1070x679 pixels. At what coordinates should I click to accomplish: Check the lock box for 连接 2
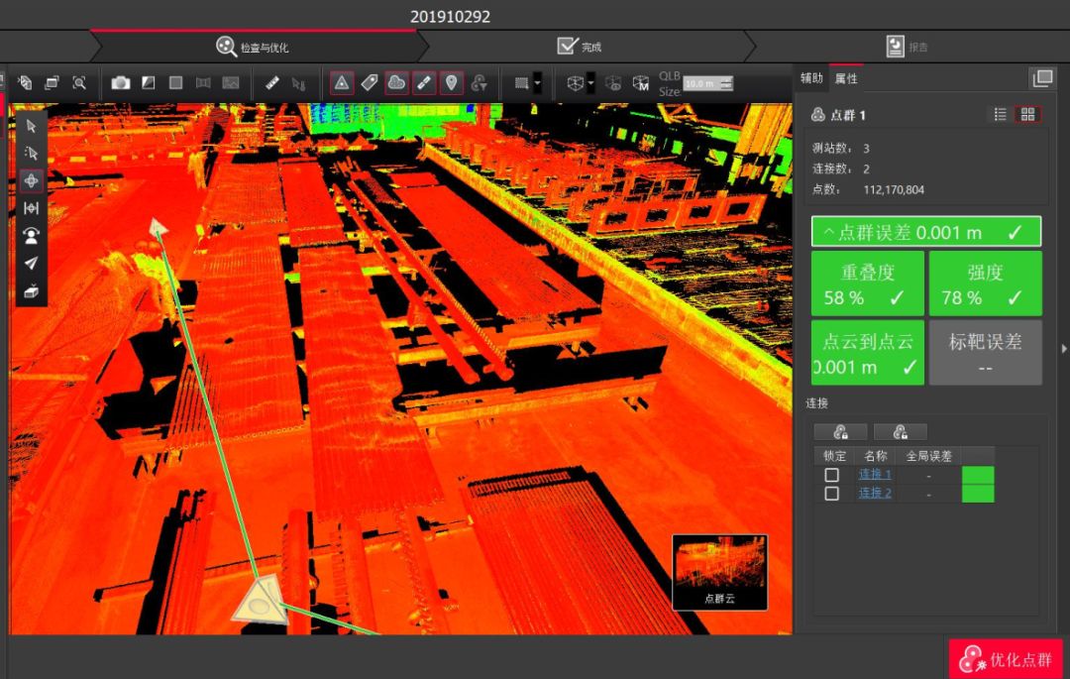point(832,493)
